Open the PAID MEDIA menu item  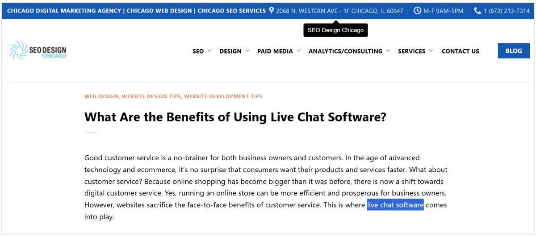(275, 51)
